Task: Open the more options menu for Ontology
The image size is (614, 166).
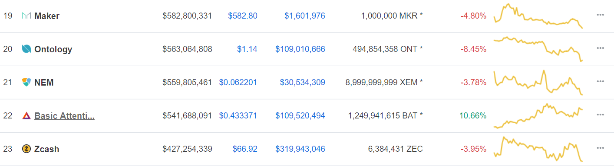Action: (601, 48)
